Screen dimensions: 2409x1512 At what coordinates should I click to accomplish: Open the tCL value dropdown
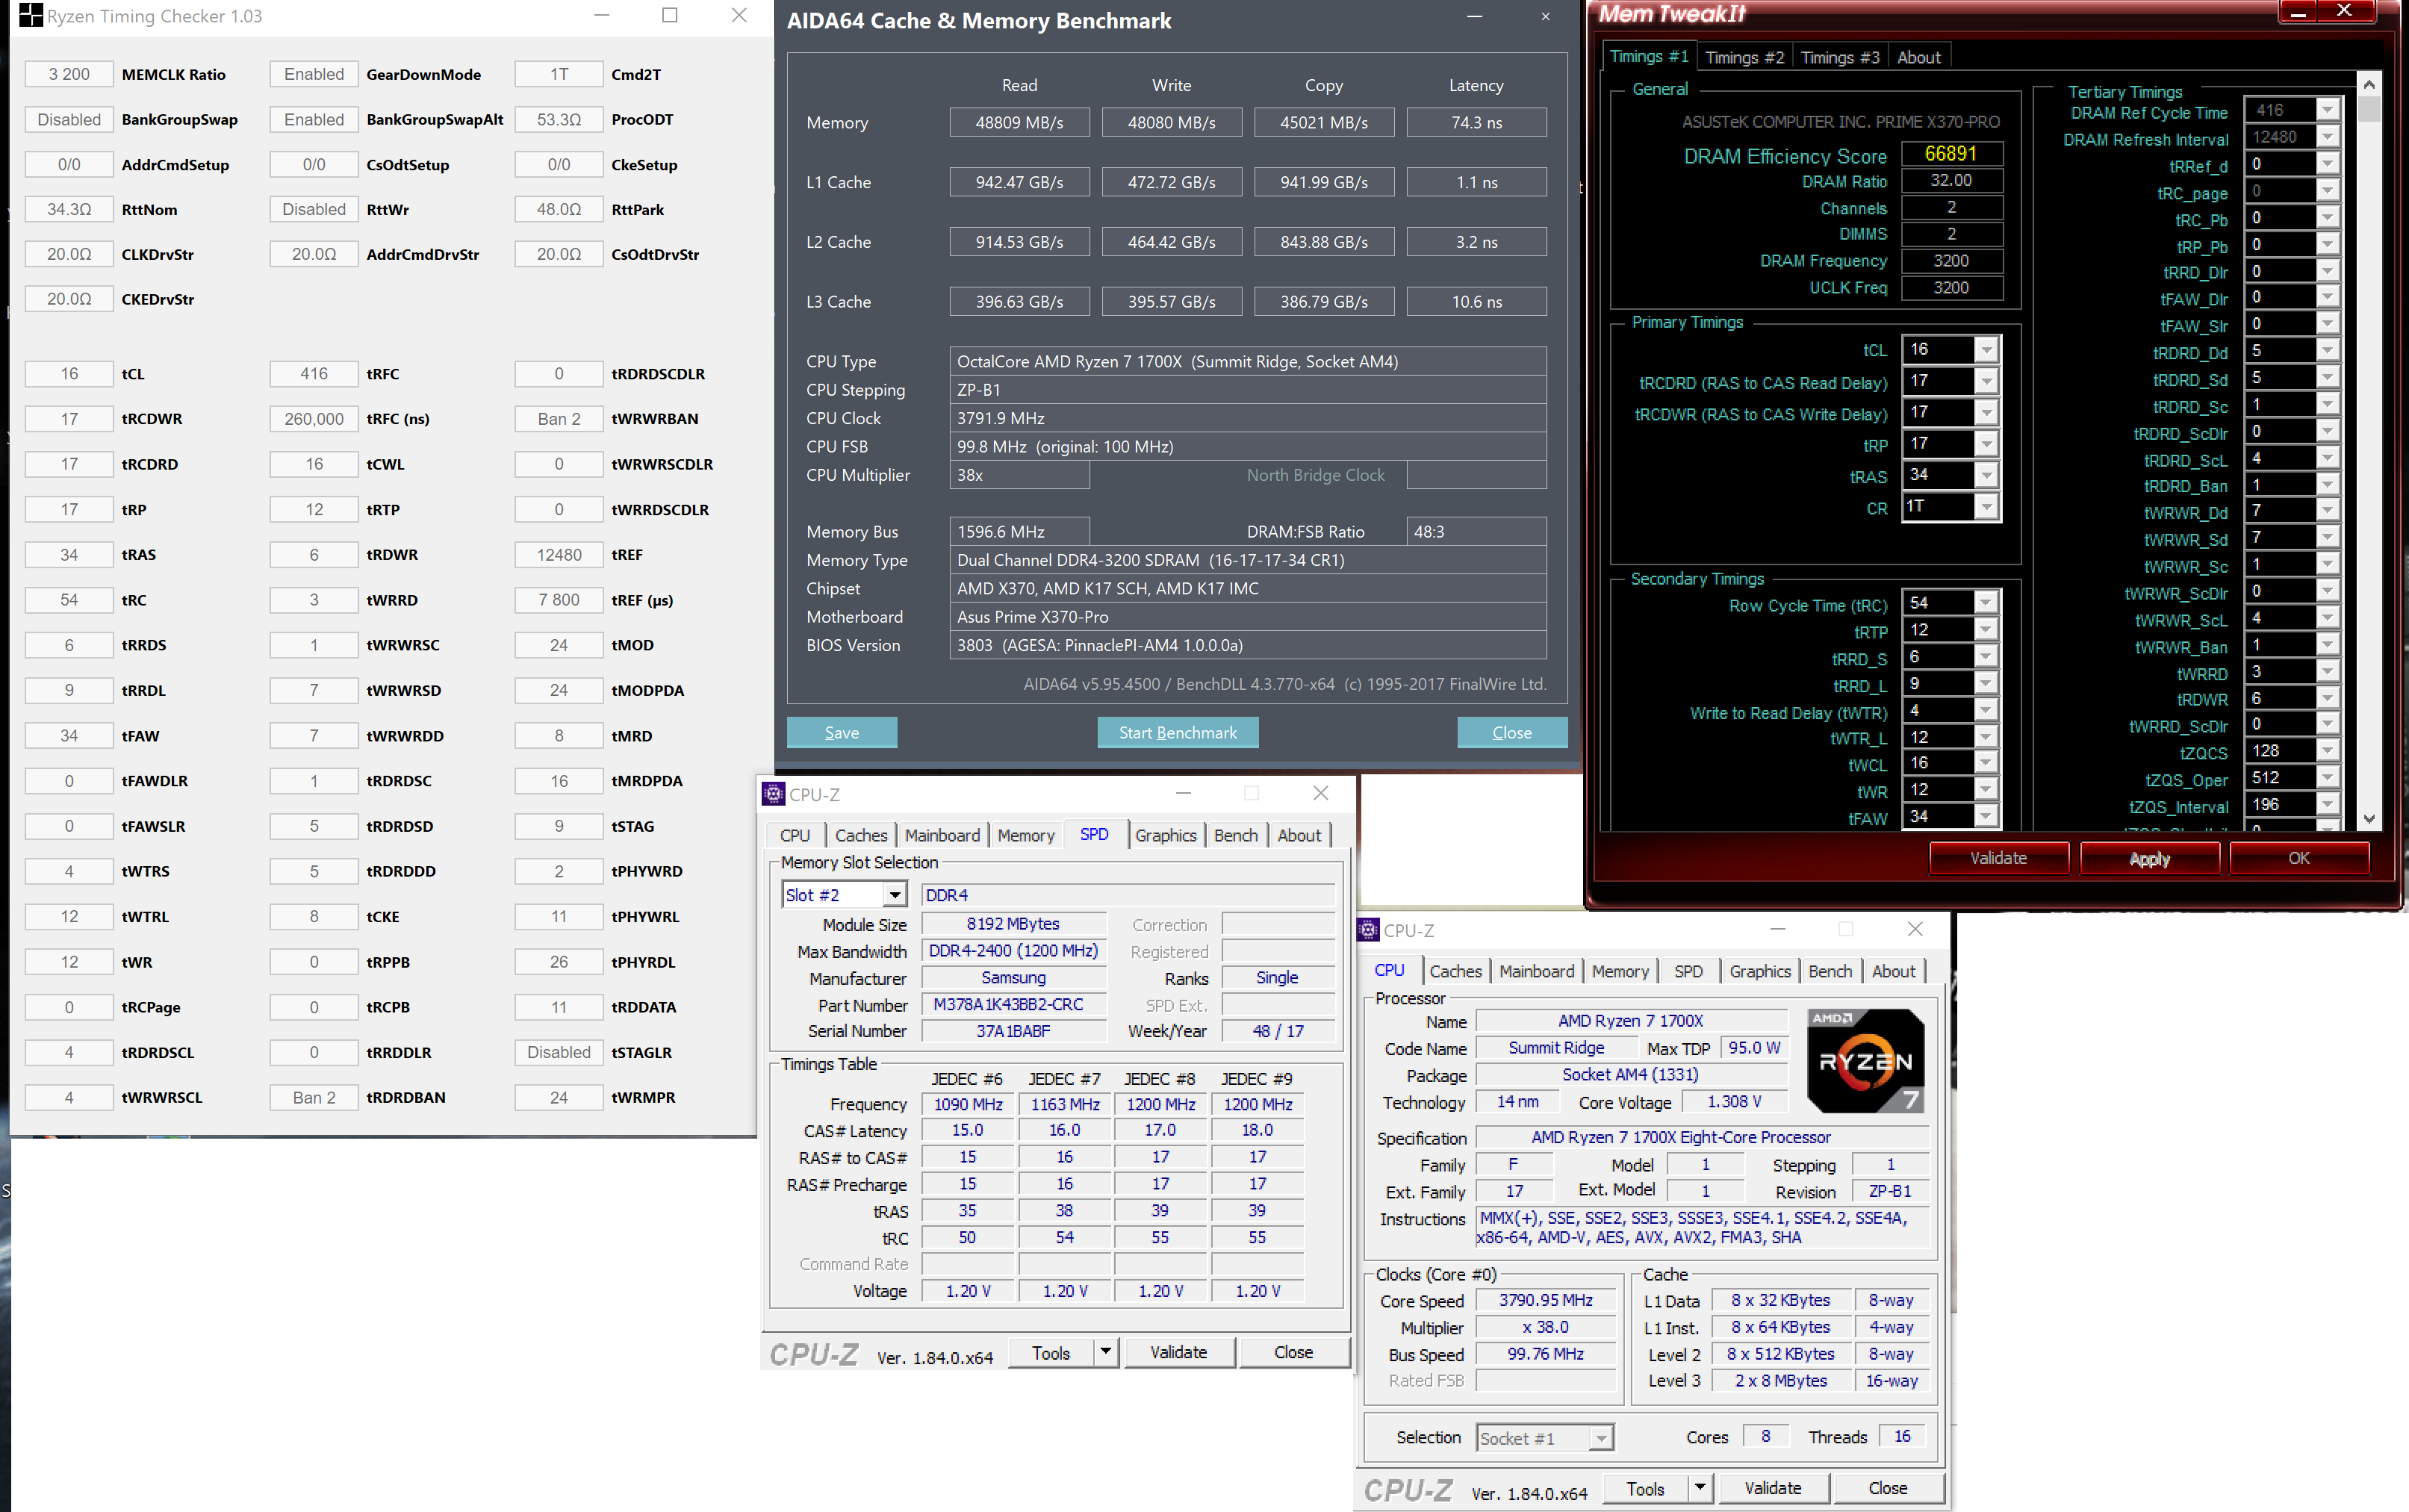coord(1986,350)
